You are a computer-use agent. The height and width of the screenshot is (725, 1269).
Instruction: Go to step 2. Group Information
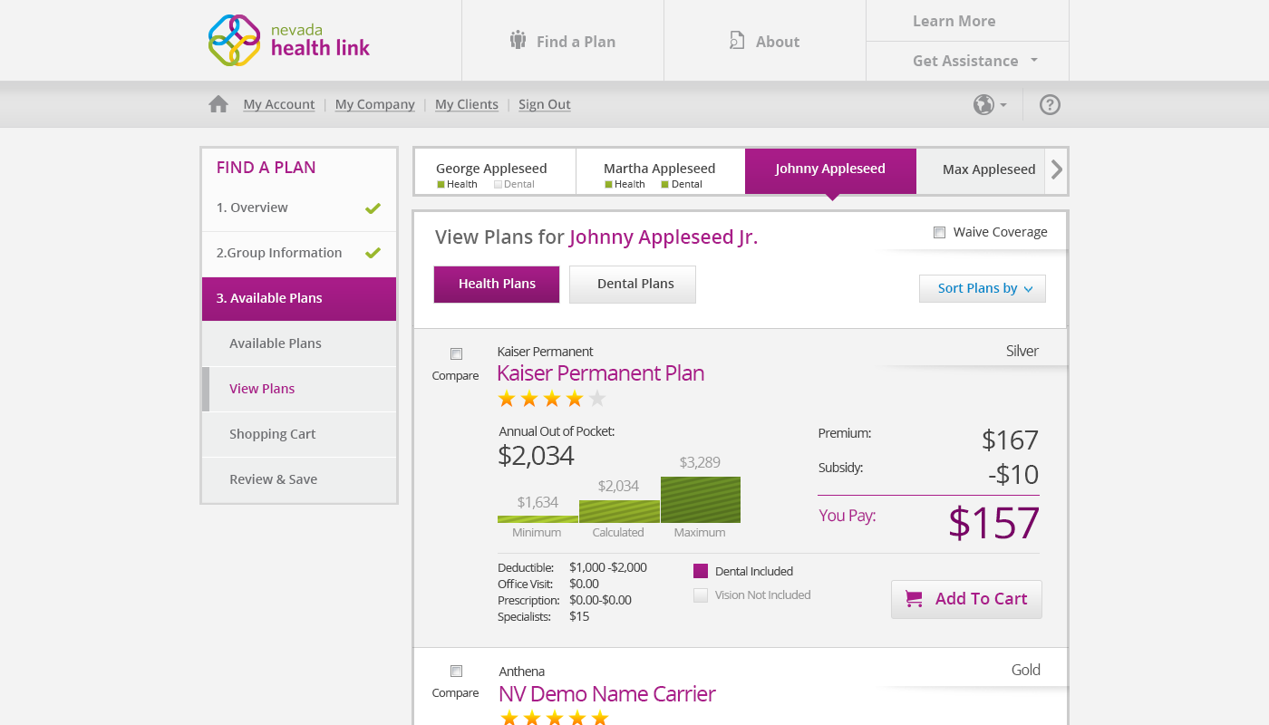299,253
